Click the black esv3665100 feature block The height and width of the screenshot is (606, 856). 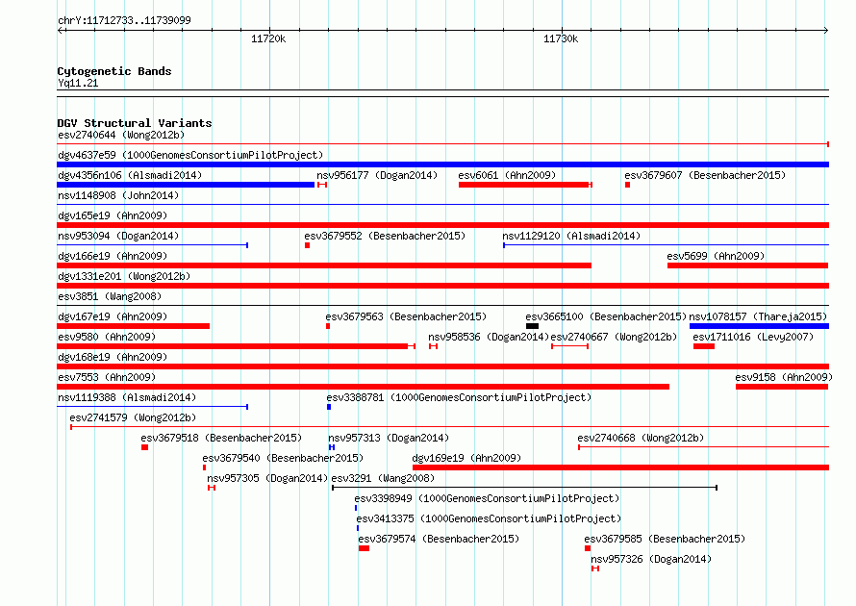click(532, 326)
